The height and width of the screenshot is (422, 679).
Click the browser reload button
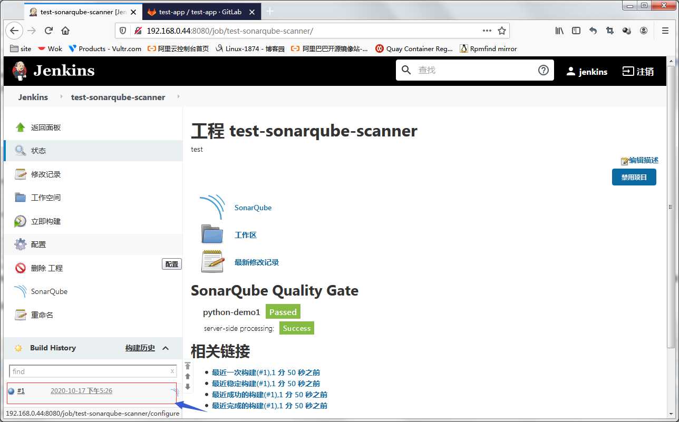click(48, 31)
